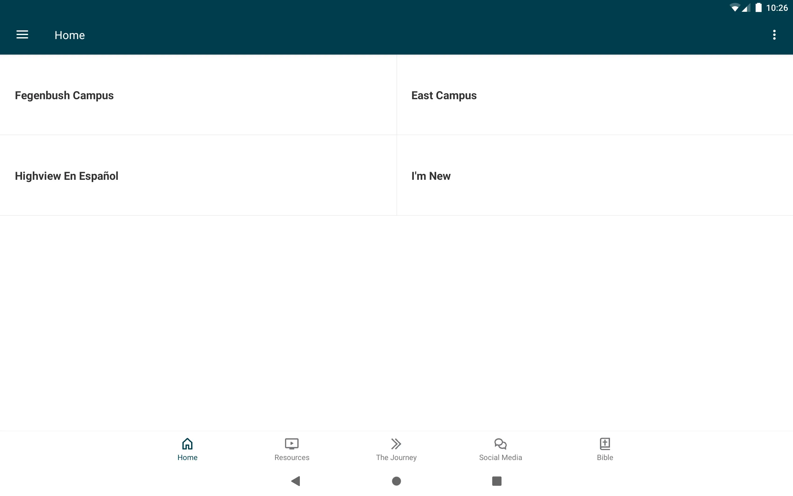This screenshot has height=496, width=793.
Task: Select Fegenbush Campus option
Action: [64, 95]
